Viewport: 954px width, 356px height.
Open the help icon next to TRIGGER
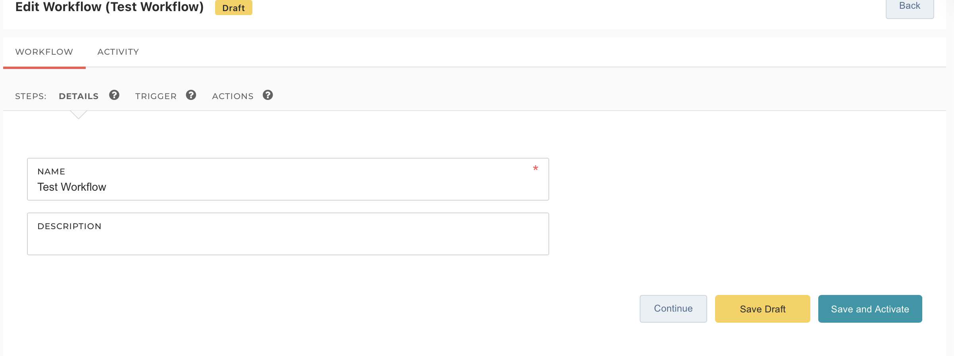pyautogui.click(x=191, y=95)
